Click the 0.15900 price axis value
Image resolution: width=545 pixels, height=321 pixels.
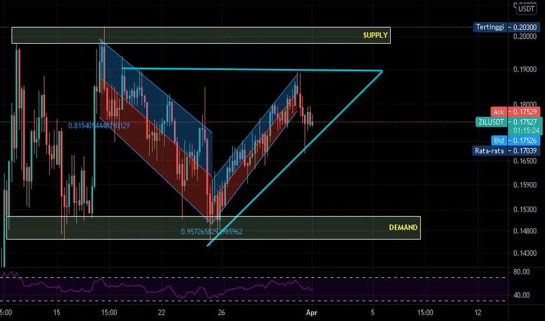point(525,184)
